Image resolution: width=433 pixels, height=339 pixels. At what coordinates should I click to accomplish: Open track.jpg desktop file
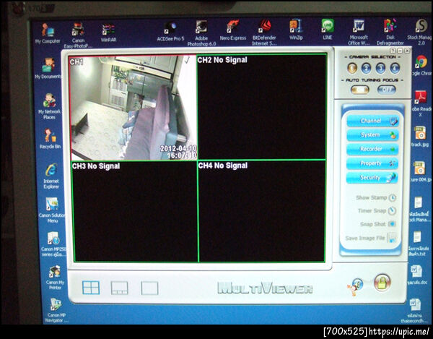tap(420, 137)
